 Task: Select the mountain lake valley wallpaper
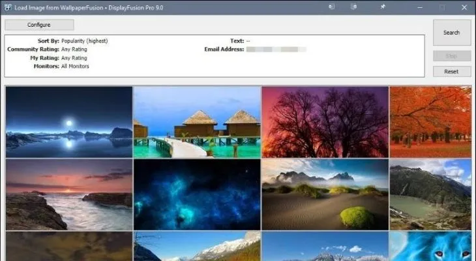coord(430,194)
